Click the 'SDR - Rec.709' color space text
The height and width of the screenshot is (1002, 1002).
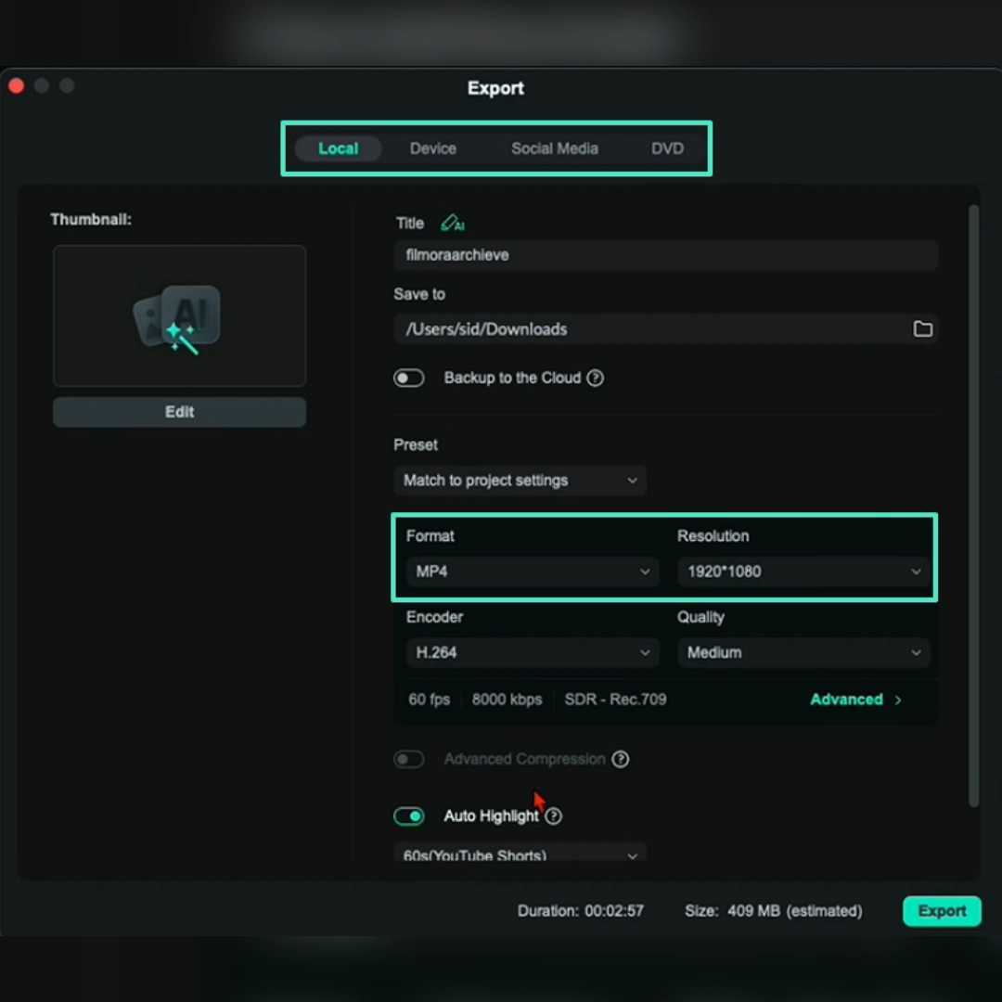tap(615, 700)
